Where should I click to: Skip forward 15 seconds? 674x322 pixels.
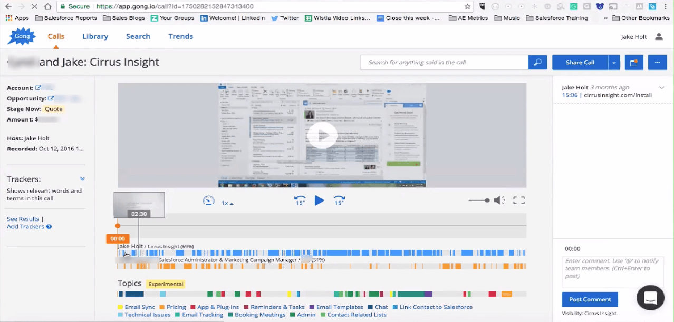click(339, 200)
